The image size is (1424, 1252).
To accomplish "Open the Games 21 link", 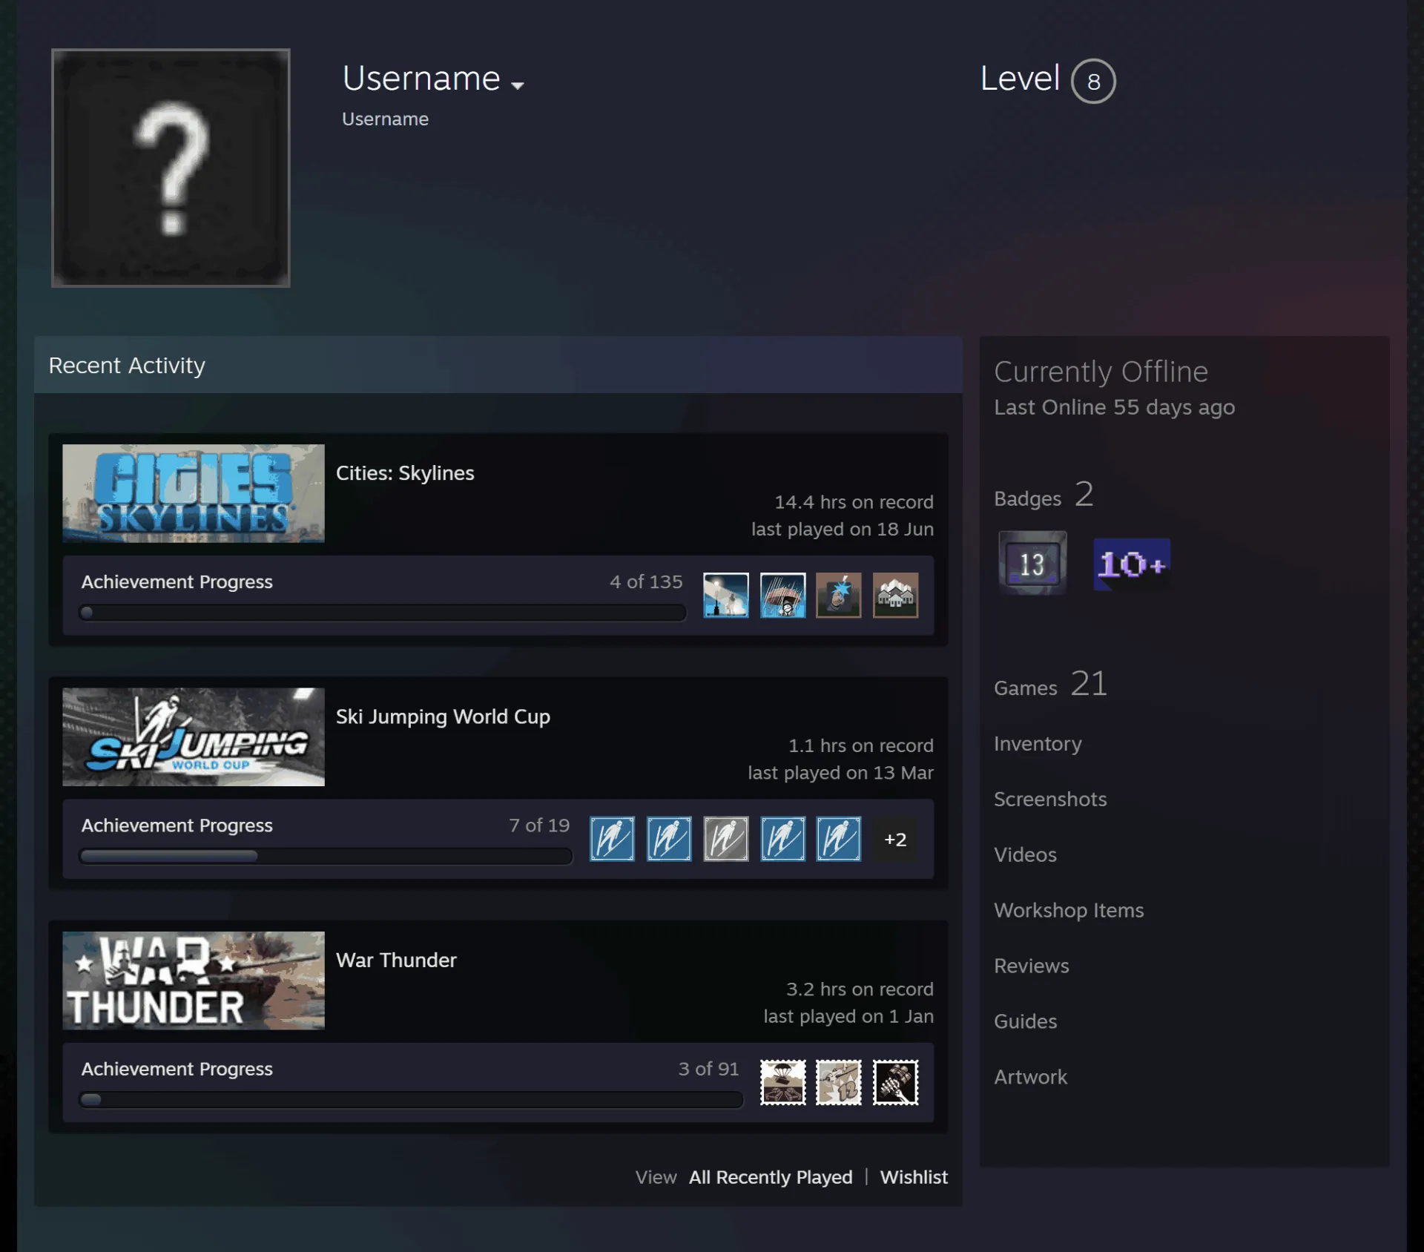I will (1051, 684).
